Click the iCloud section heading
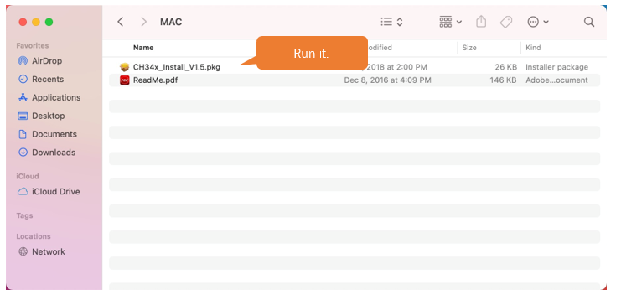Viewport: 621px width, 305px height. click(28, 176)
